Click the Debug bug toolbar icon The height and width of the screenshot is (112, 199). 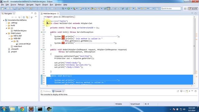63,8
